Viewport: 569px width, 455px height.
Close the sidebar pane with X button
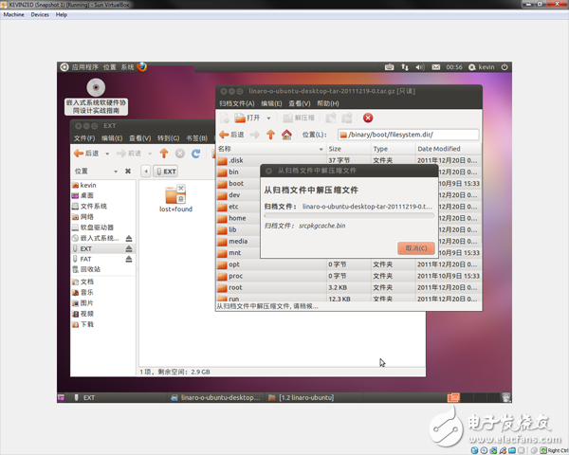pyautogui.click(x=128, y=172)
